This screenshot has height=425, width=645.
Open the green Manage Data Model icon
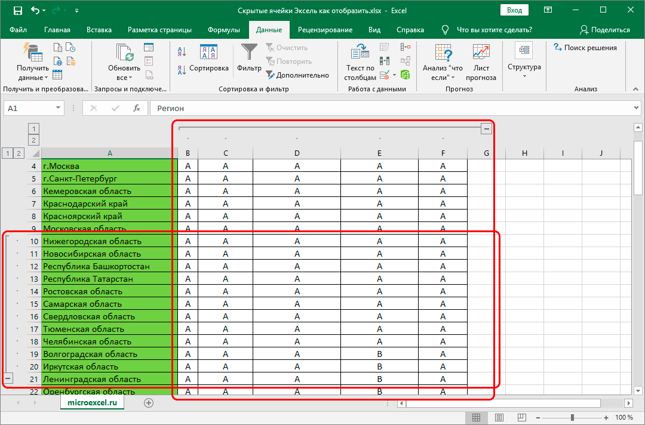point(406,75)
